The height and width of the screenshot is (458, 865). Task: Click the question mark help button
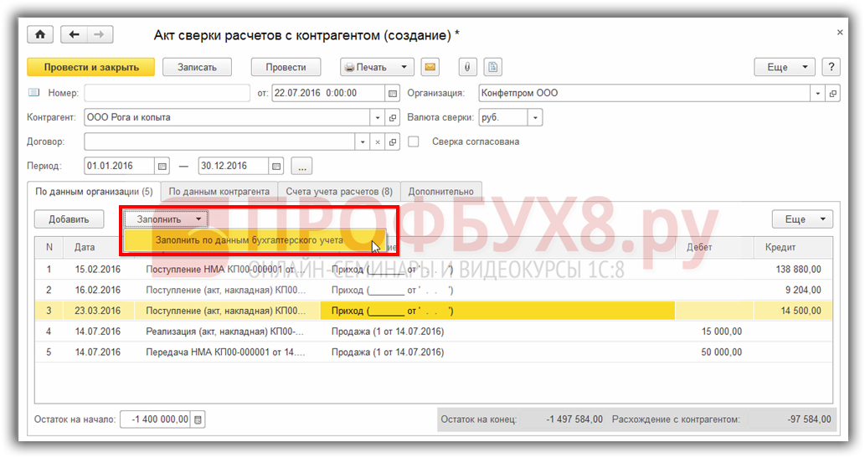coord(831,67)
